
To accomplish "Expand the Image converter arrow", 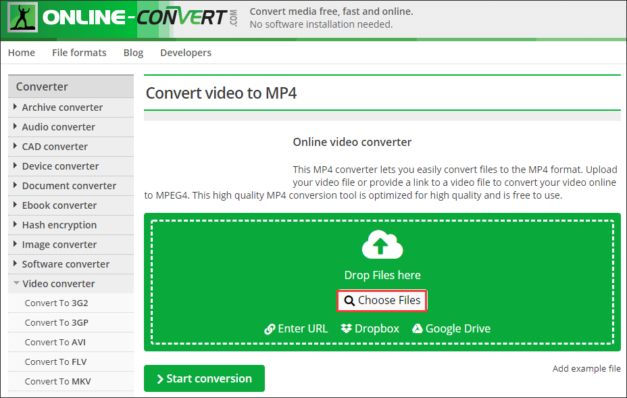I will coord(16,245).
